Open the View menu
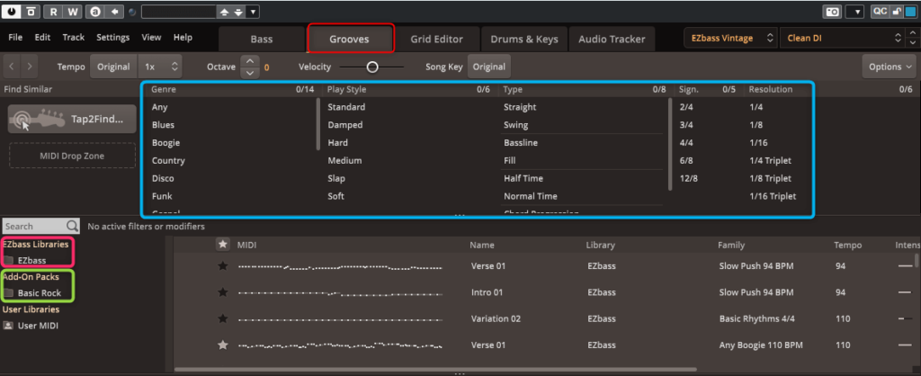 (151, 37)
